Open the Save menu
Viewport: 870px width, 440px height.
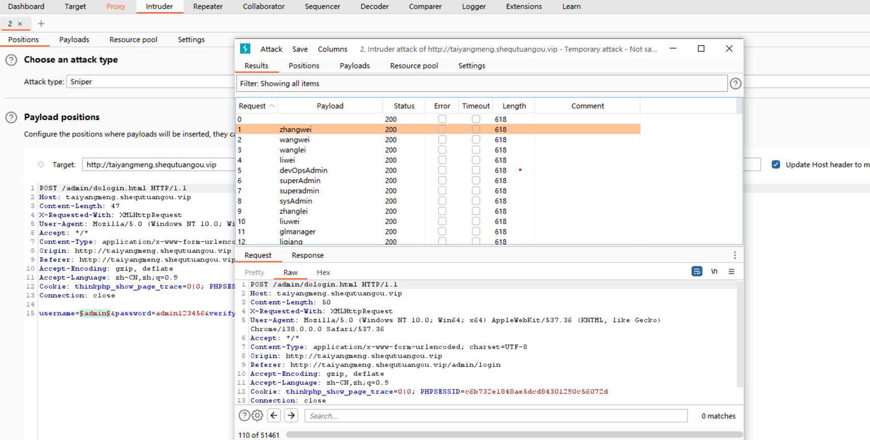300,49
